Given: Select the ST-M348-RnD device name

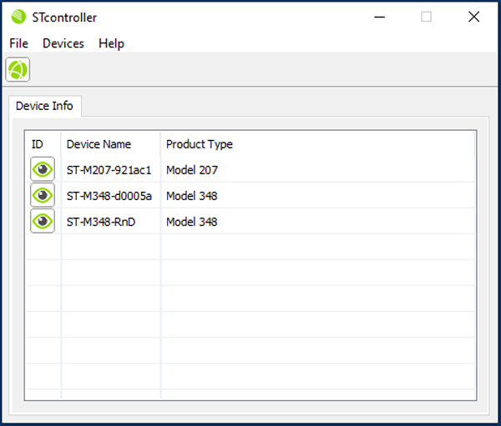Looking at the screenshot, I should (103, 222).
